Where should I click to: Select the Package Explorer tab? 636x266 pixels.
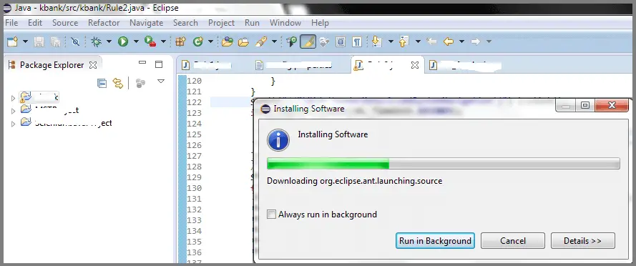52,65
